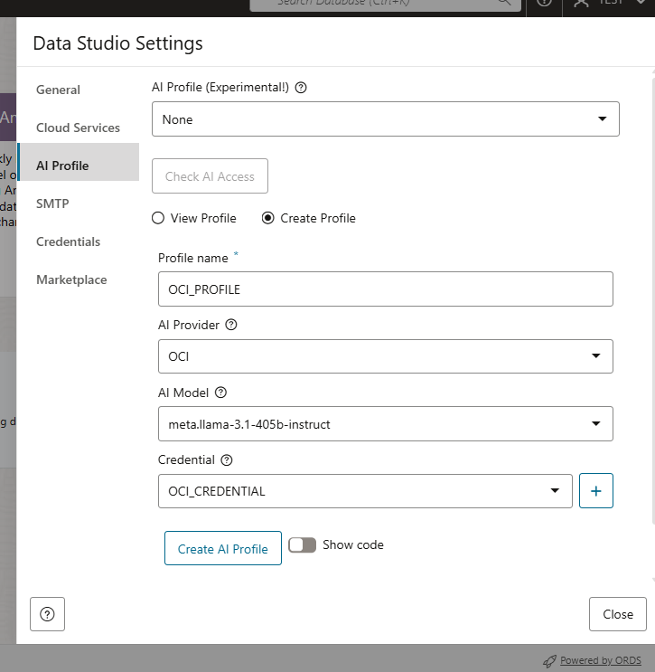Open dialog help question mark button
655x672 pixels.
click(48, 614)
